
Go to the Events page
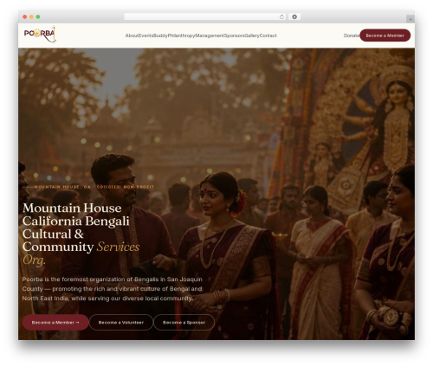pos(145,35)
